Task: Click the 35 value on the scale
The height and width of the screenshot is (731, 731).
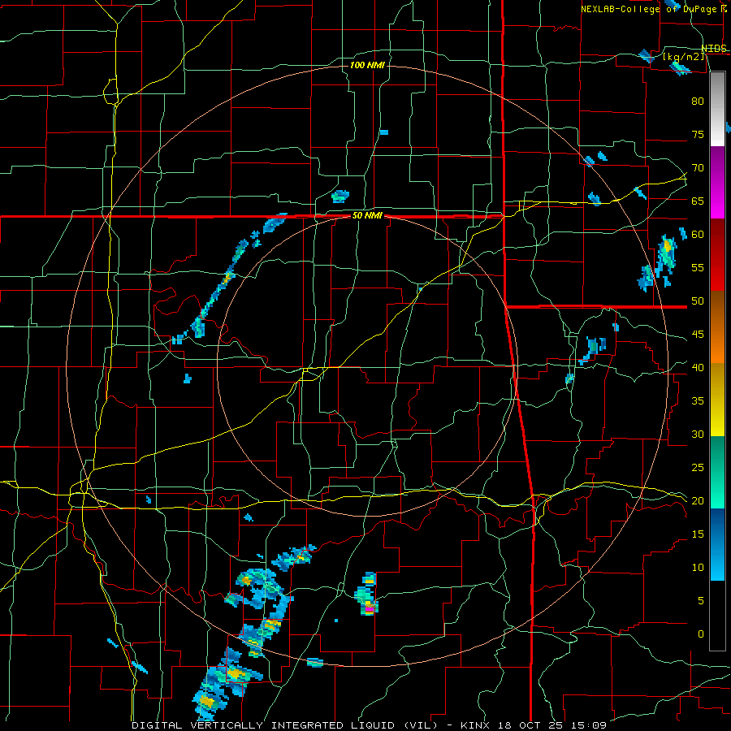Action: pyautogui.click(x=698, y=401)
